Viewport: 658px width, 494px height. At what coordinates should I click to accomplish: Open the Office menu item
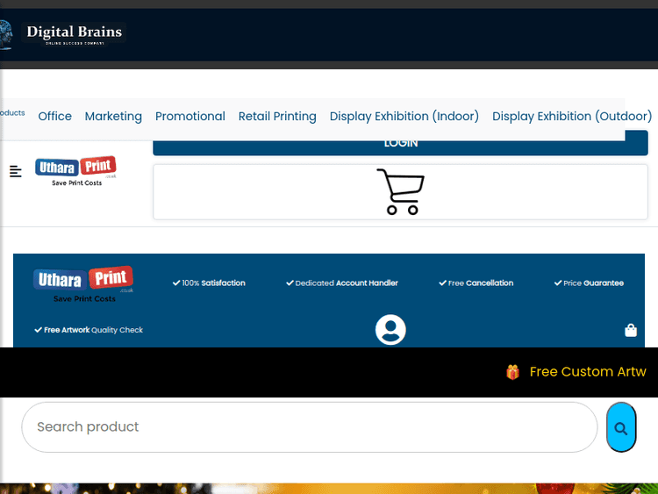[x=55, y=116]
